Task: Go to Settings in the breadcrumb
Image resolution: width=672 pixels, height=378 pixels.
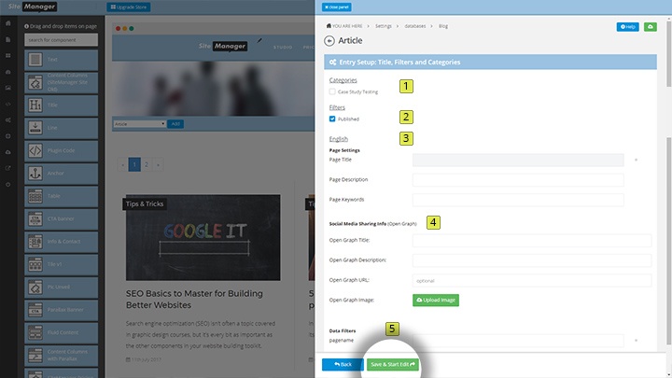Action: 384,26
